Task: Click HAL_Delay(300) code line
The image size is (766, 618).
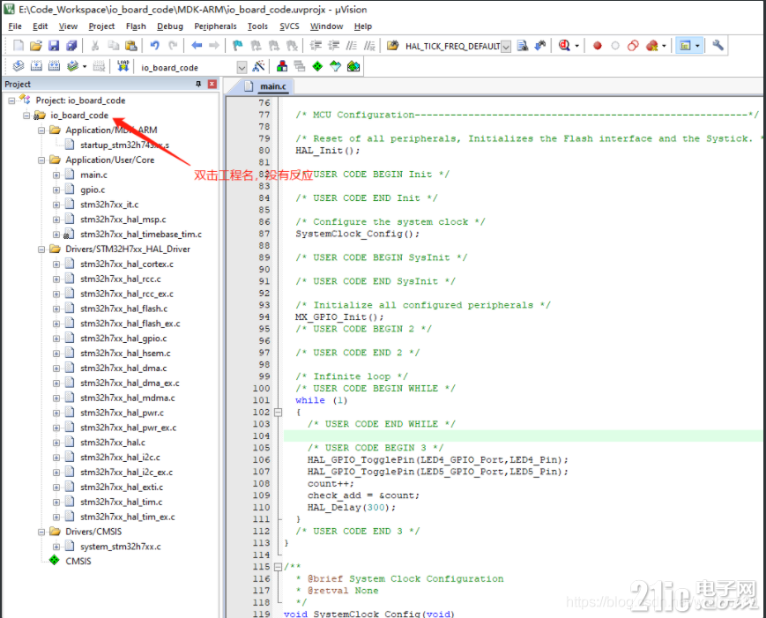Action: (351, 508)
